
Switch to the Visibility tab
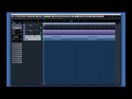pos(20,23)
